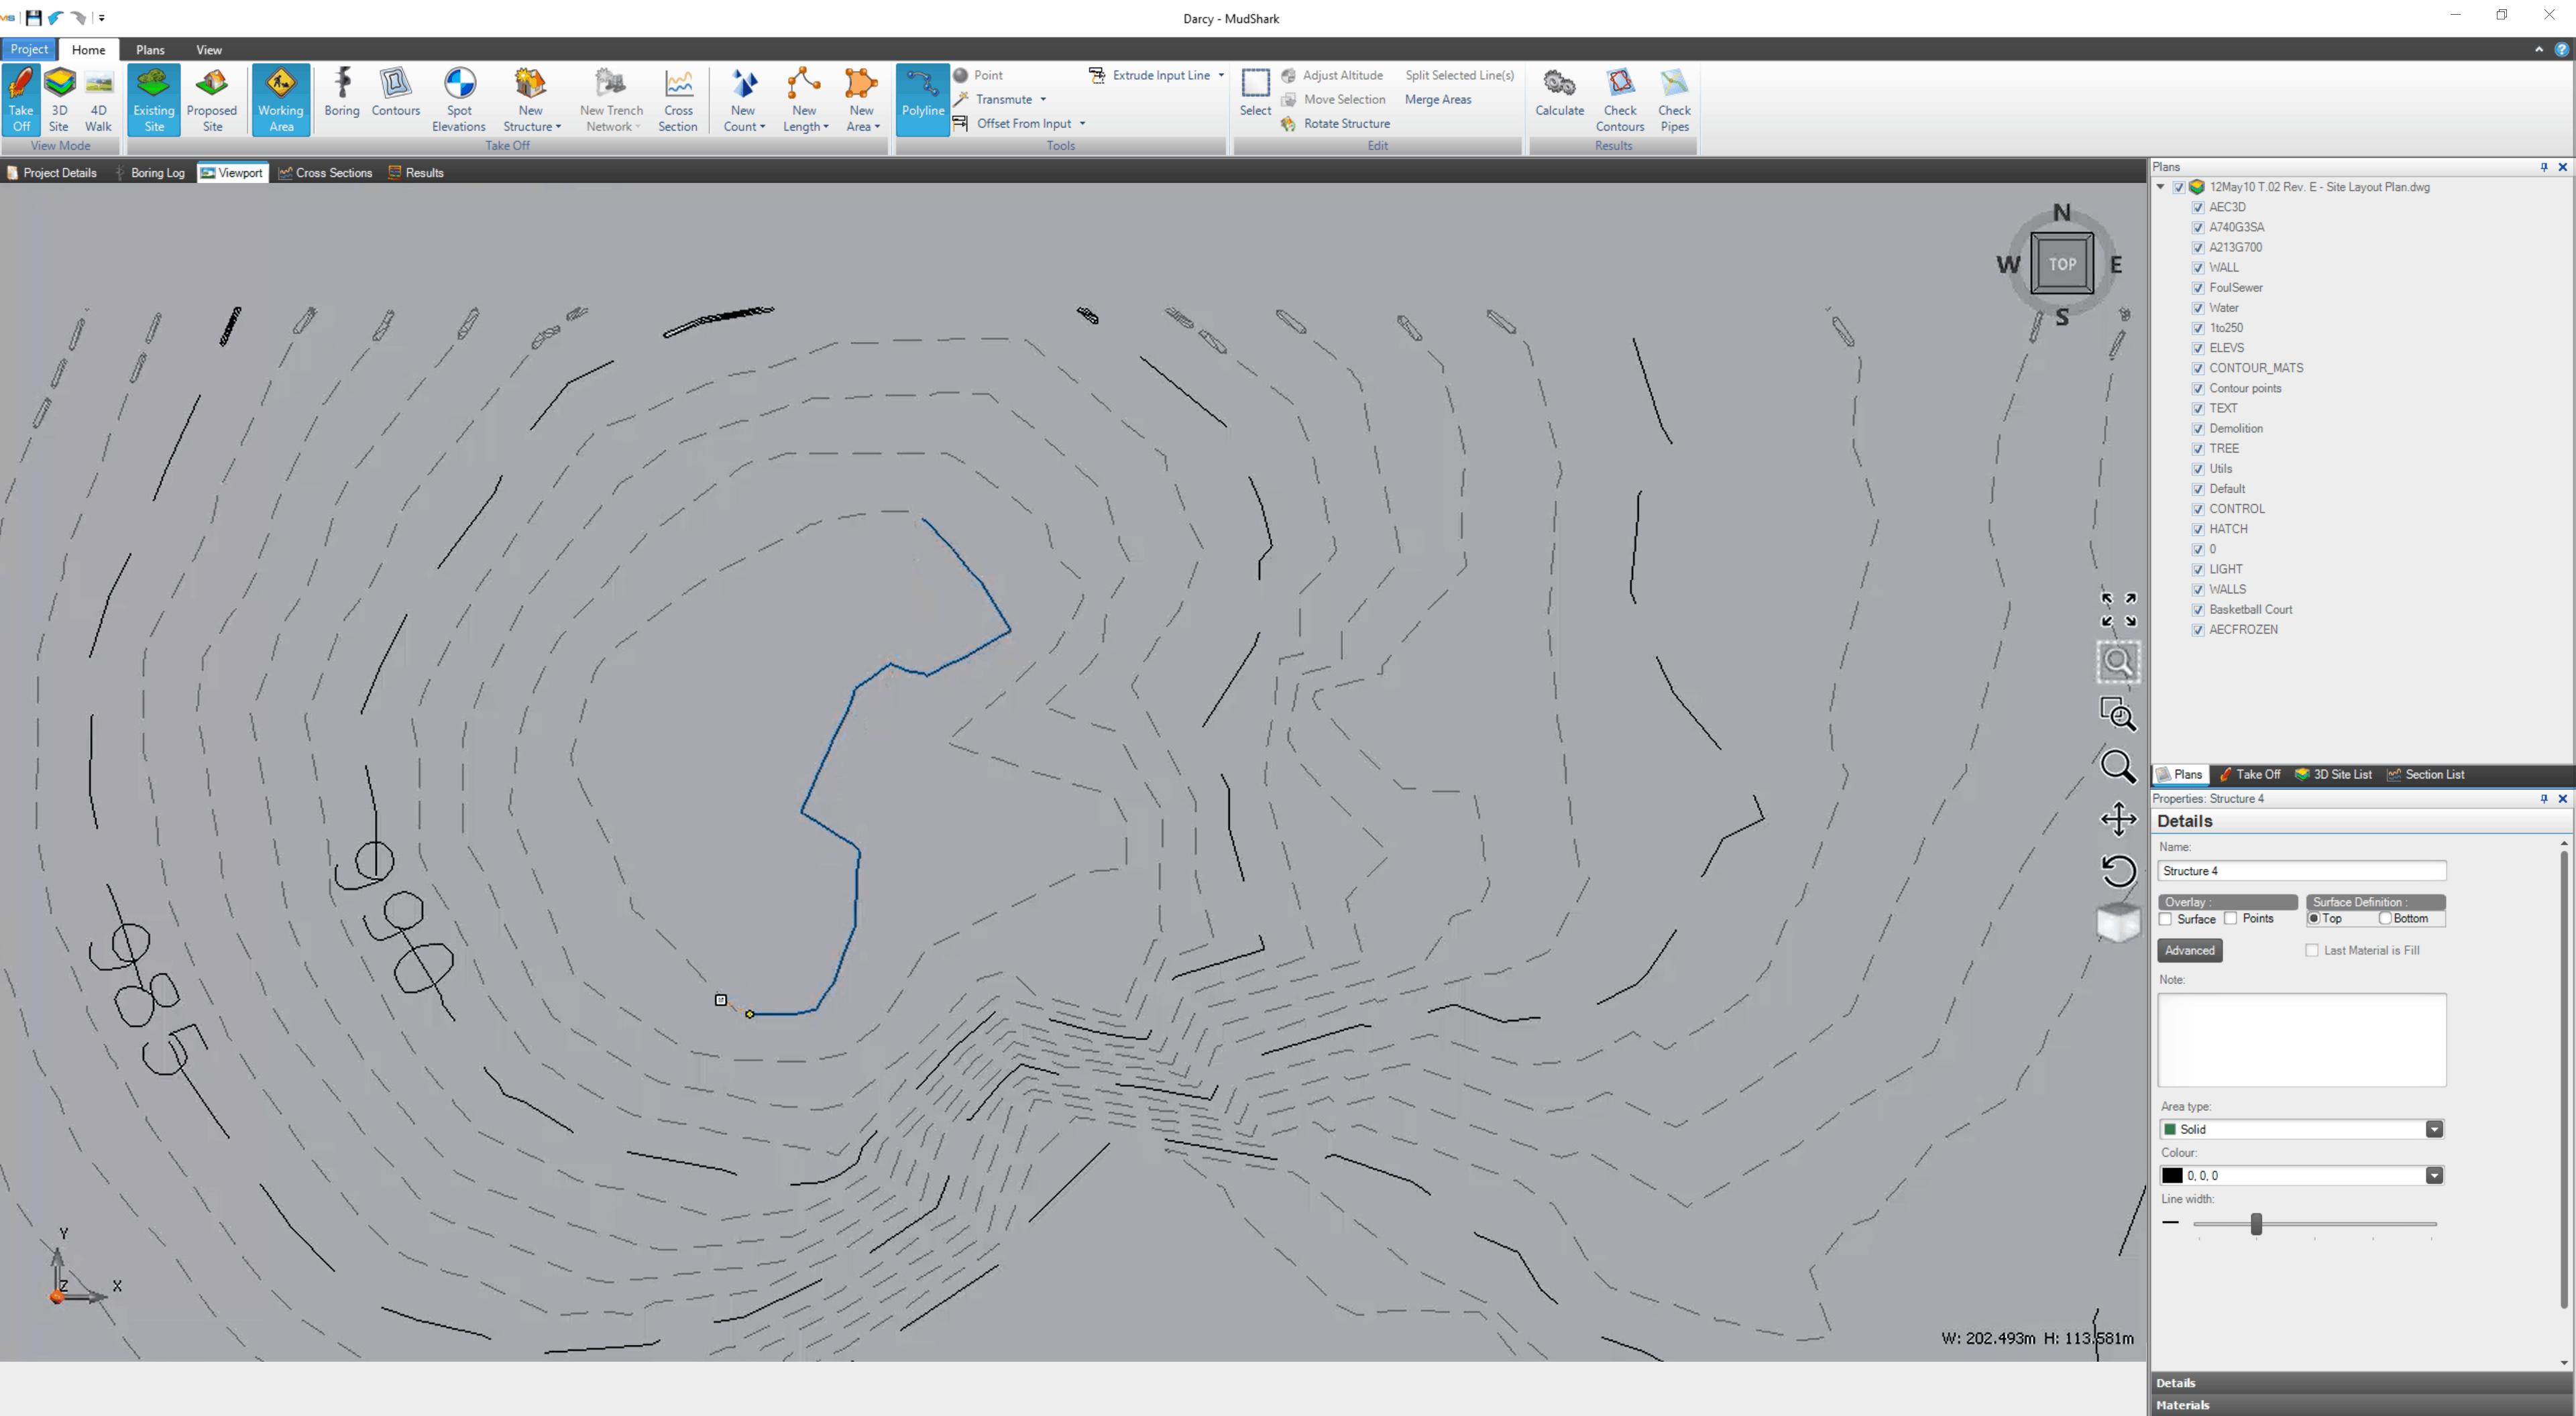Viewport: 2576px width, 1416px height.
Task: Collapse the Site Layout Plan.dwg tree
Action: 2161,187
